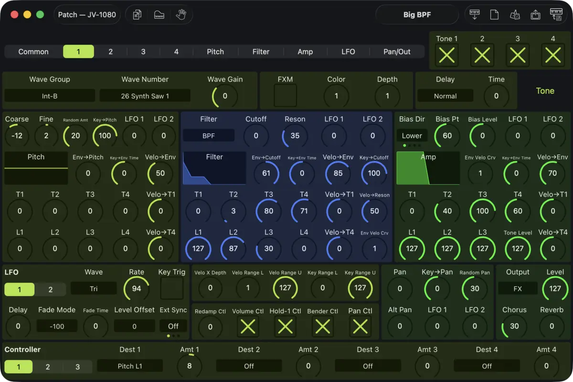Select Controller 3 segment
The height and width of the screenshot is (382, 573).
pyautogui.click(x=77, y=367)
